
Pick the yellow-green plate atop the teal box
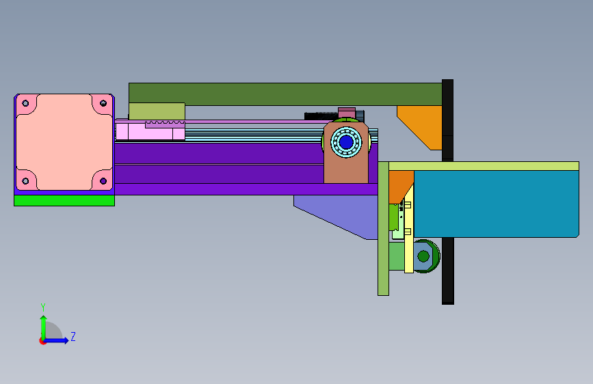click(484, 166)
